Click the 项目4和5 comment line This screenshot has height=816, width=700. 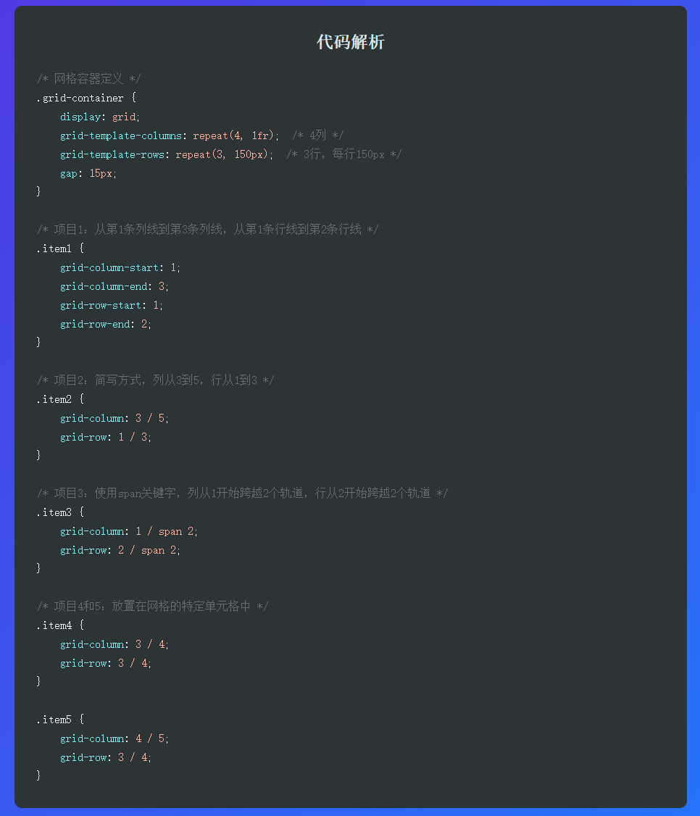152,607
